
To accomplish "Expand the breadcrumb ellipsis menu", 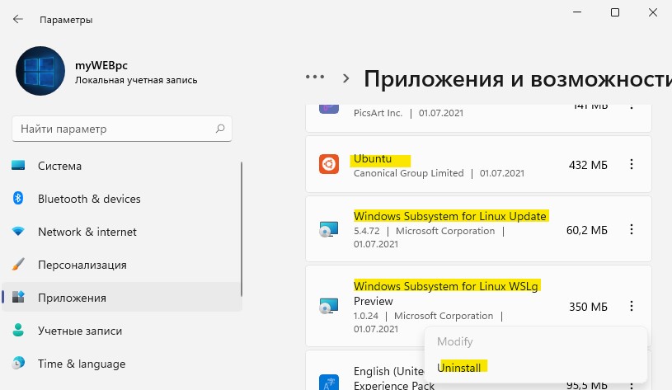I will click(315, 78).
